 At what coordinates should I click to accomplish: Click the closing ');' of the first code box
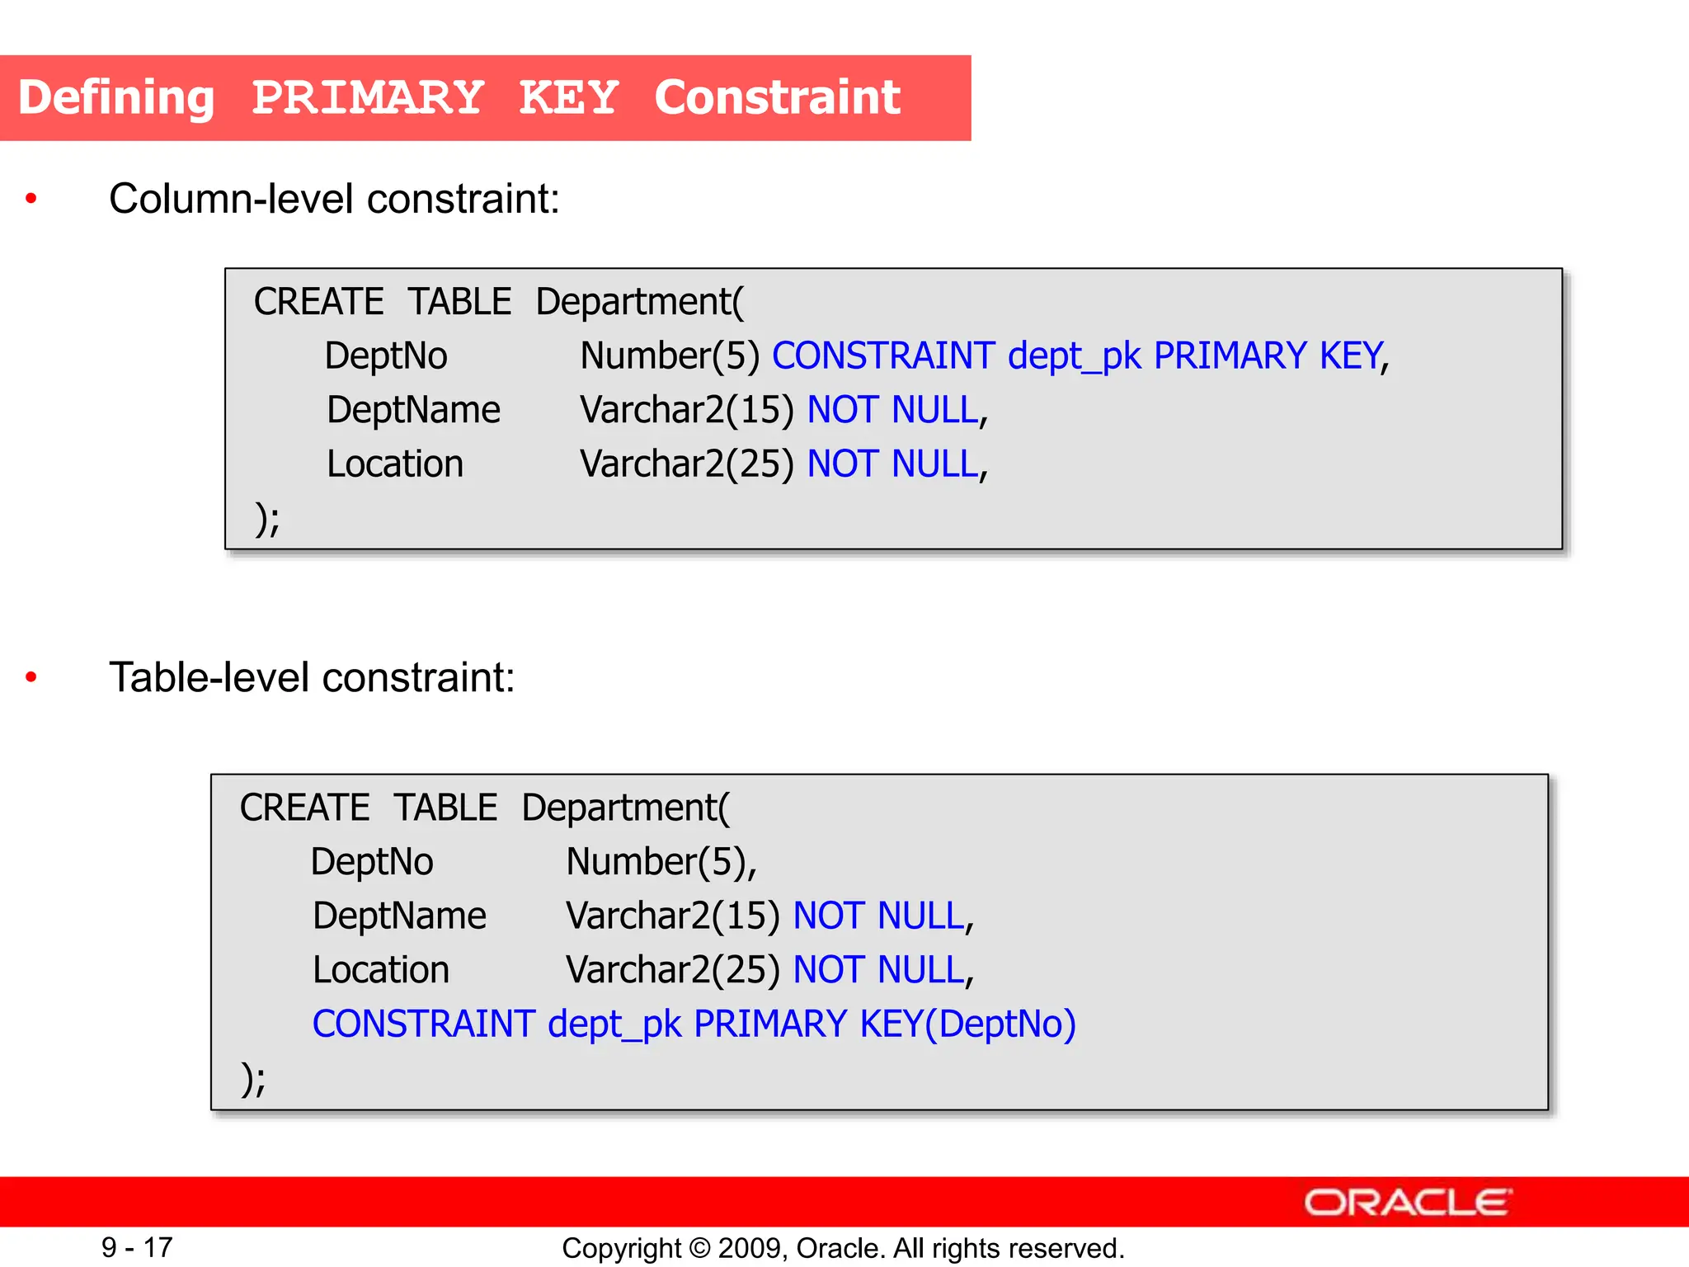coord(267,519)
